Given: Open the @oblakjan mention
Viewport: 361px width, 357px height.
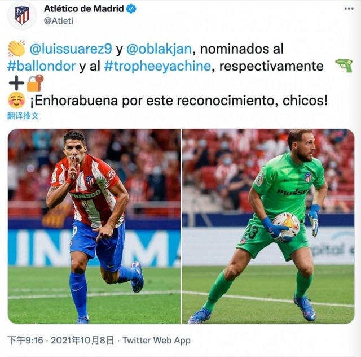Looking at the screenshot, I should [x=159, y=49].
